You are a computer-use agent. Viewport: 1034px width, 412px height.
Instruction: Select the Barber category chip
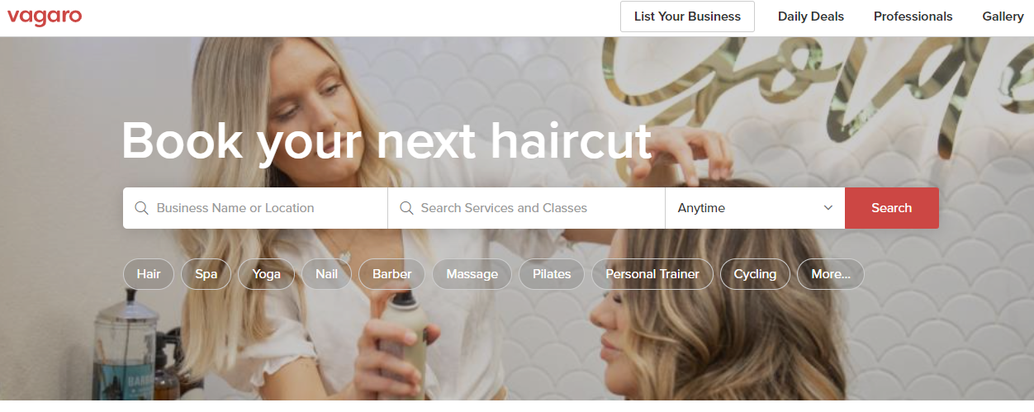(391, 274)
